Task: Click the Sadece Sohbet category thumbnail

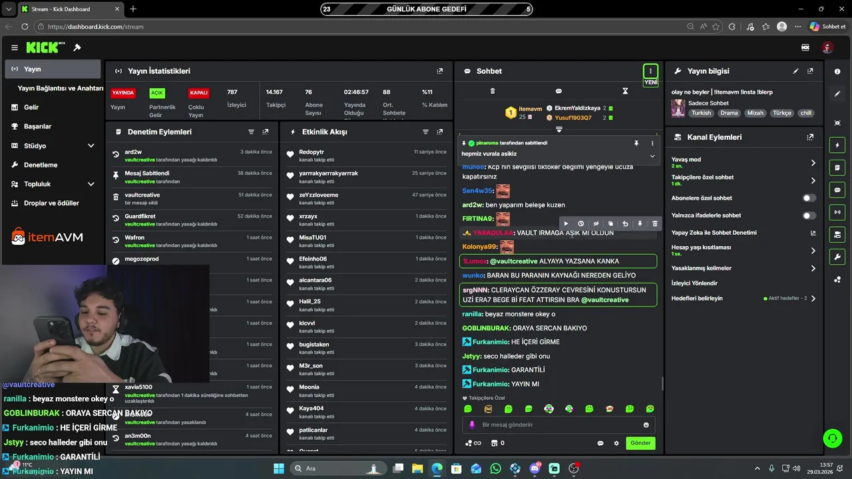Action: pos(678,108)
